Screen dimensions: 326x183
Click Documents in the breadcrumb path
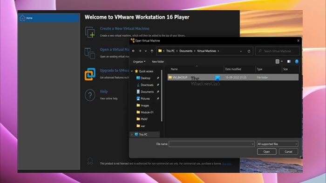[x=186, y=51]
